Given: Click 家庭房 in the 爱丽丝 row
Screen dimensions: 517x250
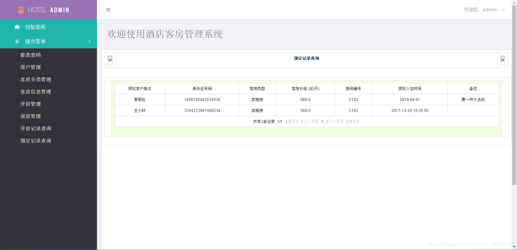Looking at the screenshot, I should coord(258,100).
